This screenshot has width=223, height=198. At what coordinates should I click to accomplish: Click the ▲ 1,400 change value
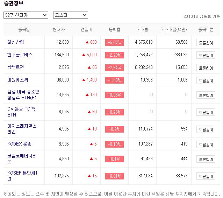(x=89, y=80)
